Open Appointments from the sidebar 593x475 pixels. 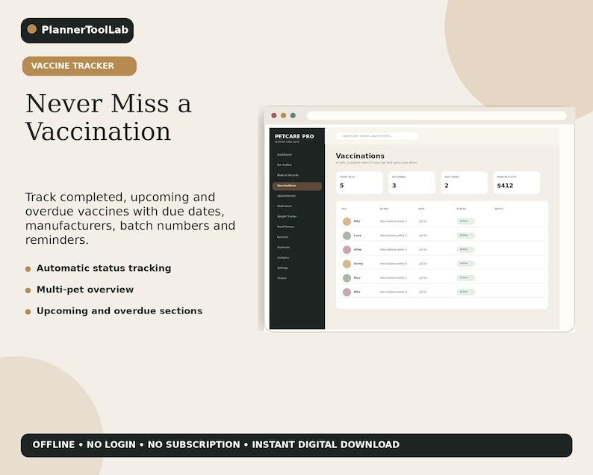[x=286, y=196]
